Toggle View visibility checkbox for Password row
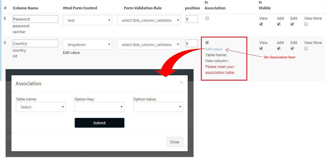This screenshot has height=160, width=326. point(261,24)
